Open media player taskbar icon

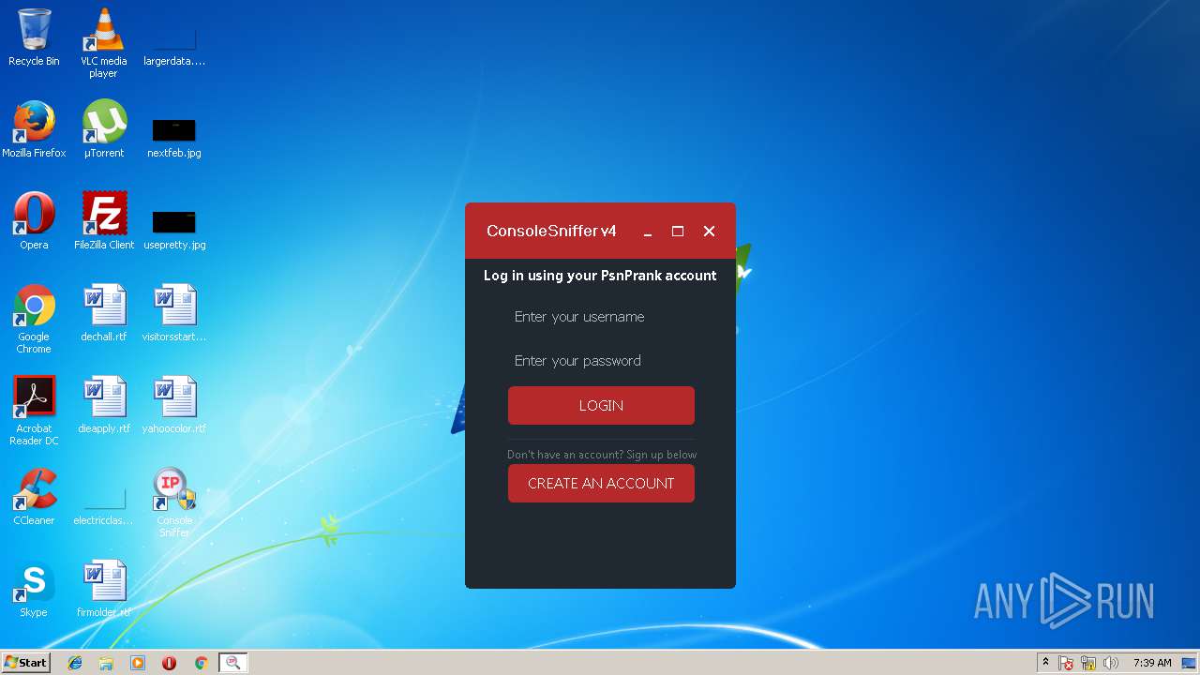pos(138,663)
